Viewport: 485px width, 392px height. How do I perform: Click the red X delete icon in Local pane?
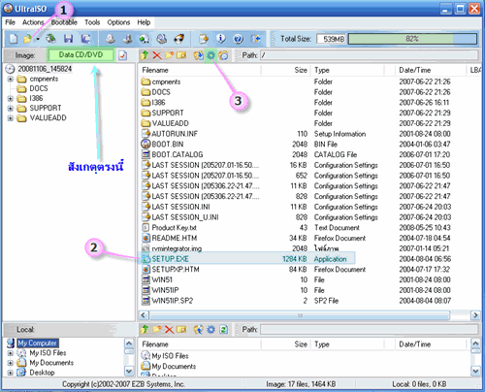[169, 330]
